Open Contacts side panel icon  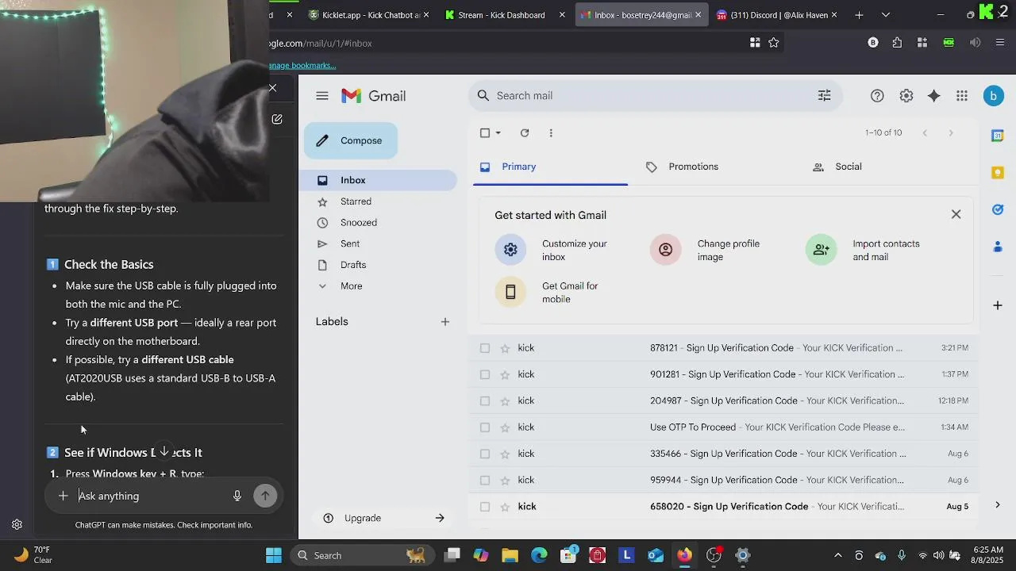[x=998, y=247]
